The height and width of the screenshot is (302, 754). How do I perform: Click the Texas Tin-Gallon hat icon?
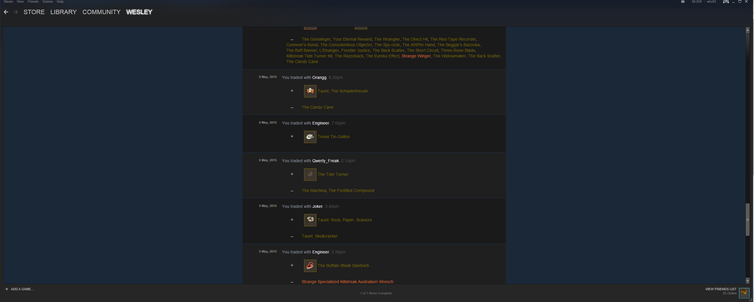(310, 137)
